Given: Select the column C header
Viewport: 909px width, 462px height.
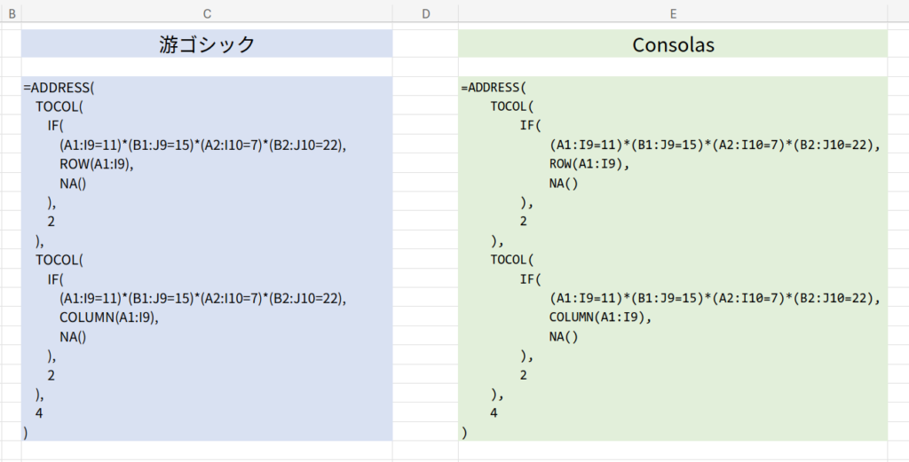Looking at the screenshot, I should point(207,13).
